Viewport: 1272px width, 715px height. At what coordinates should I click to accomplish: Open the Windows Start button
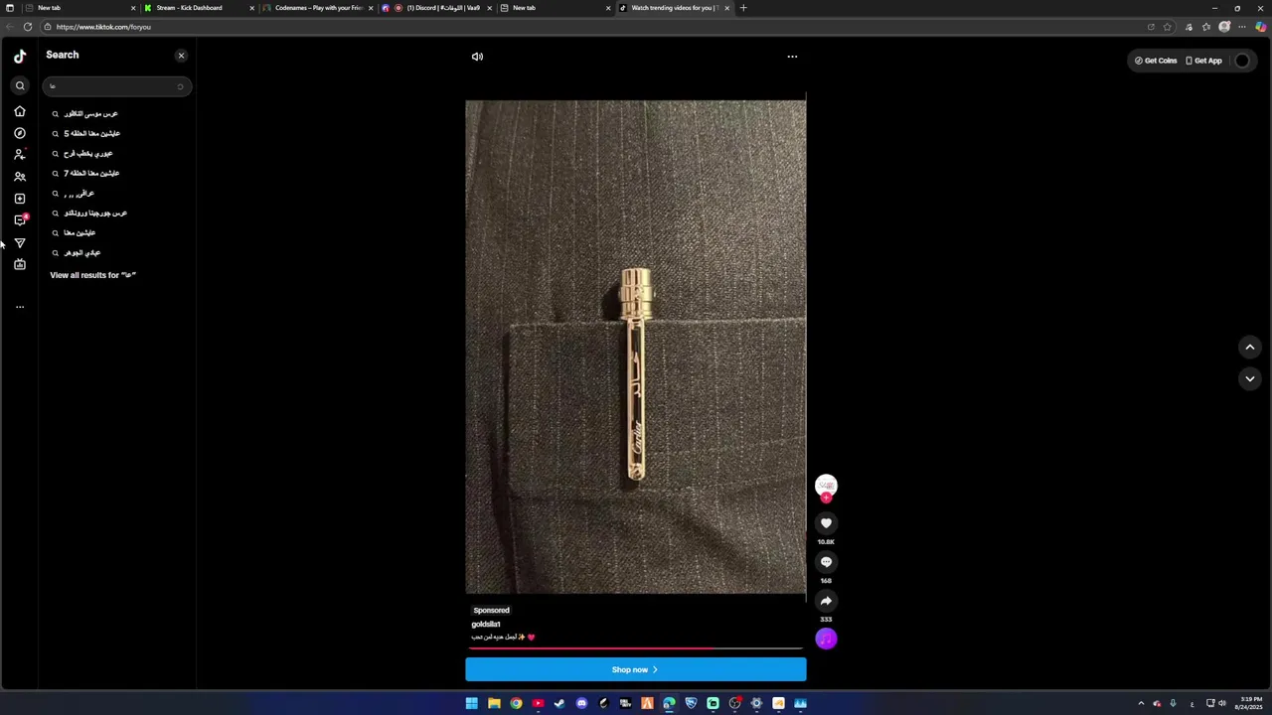click(x=472, y=704)
